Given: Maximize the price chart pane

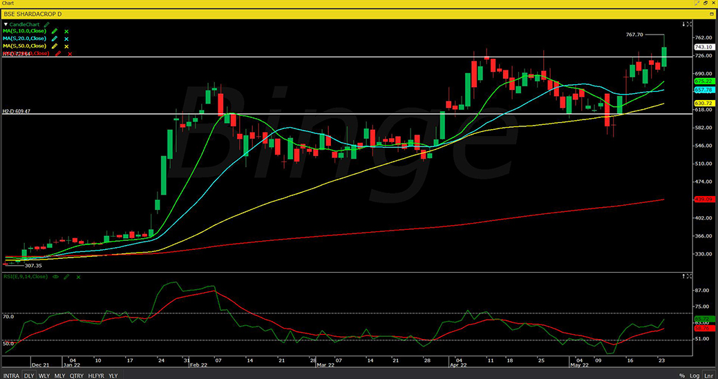Looking at the screenshot, I should [689, 23].
